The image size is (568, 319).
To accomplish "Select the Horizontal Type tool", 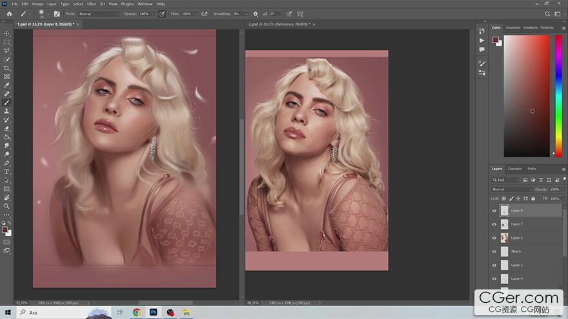I will [x=6, y=172].
